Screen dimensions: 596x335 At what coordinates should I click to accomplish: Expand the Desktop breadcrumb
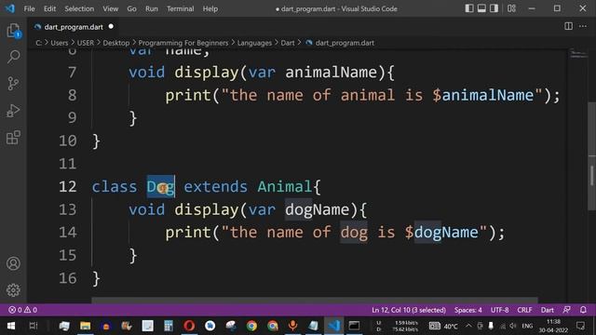(115, 43)
